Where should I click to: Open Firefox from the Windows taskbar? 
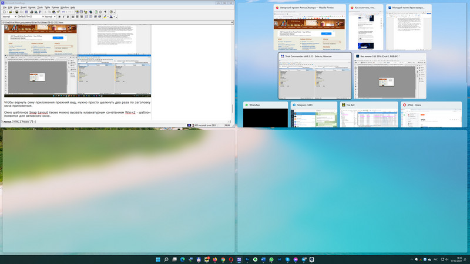coord(215,259)
